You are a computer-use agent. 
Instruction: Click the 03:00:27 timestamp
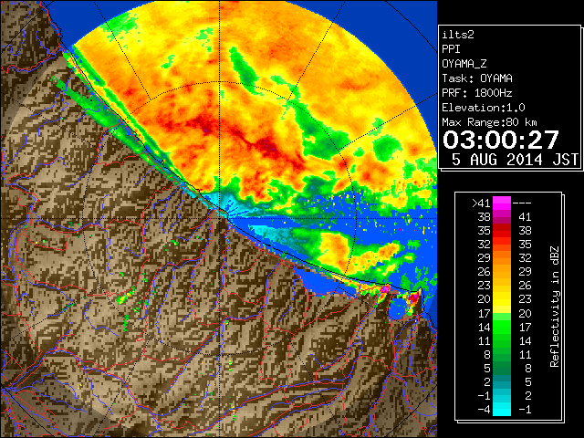pyautogui.click(x=501, y=140)
